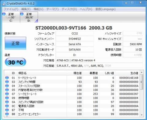
Task: Click the status orb for 01 リードエラーレート
Action: pos(7,78)
